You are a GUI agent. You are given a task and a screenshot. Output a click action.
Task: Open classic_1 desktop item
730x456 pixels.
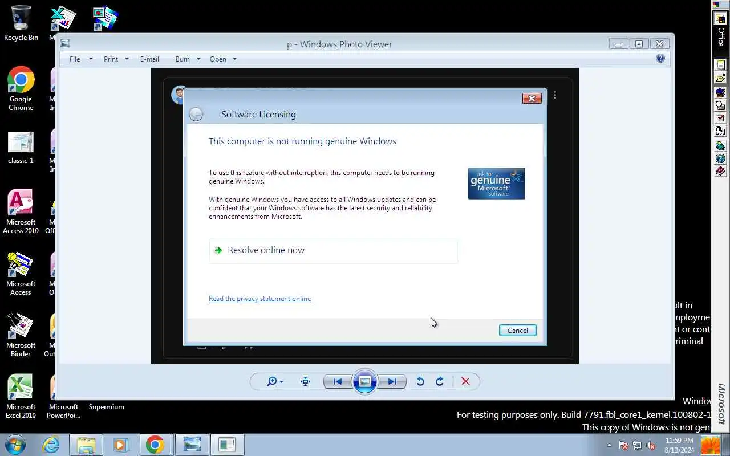coord(21,148)
